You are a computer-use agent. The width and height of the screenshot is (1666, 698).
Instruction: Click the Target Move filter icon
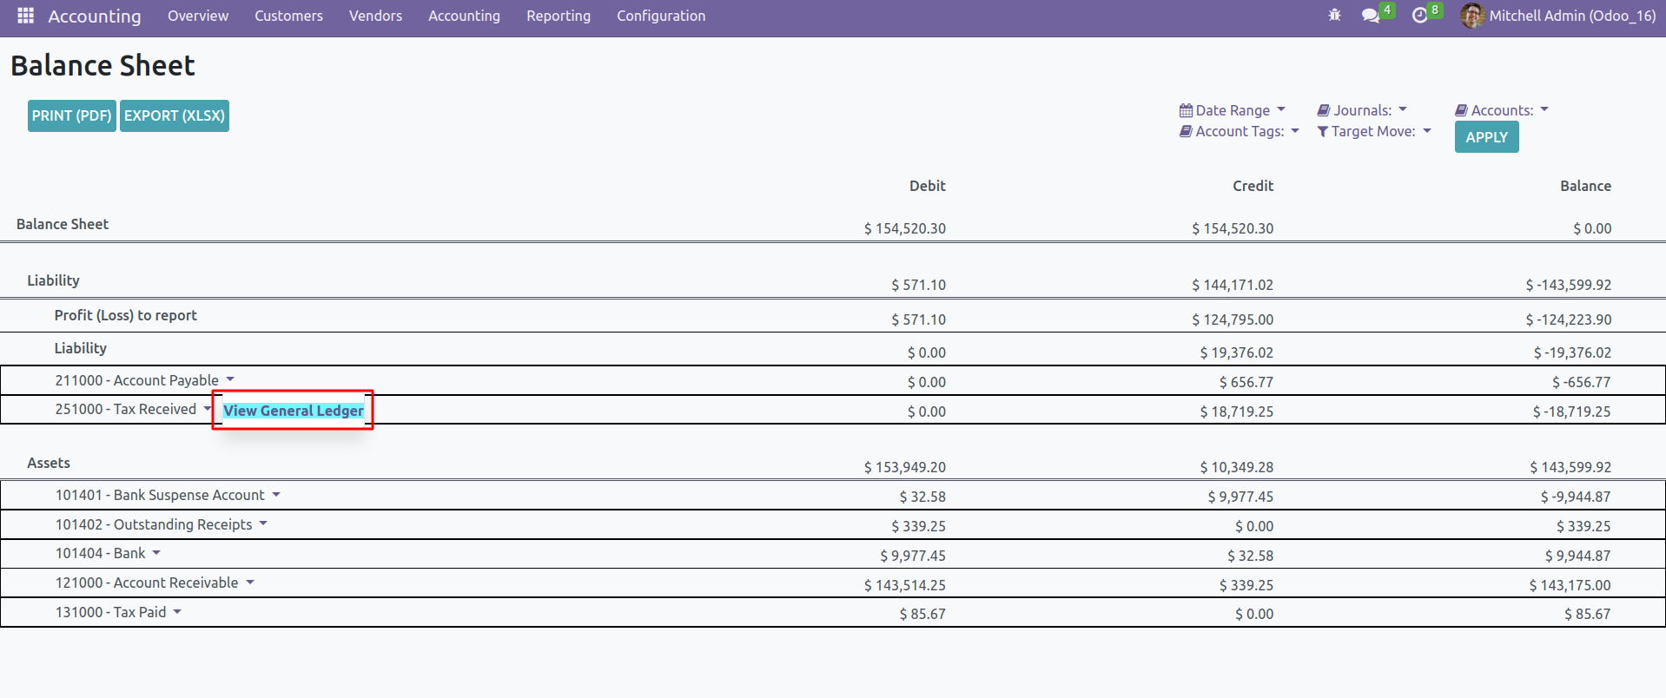click(x=1322, y=131)
